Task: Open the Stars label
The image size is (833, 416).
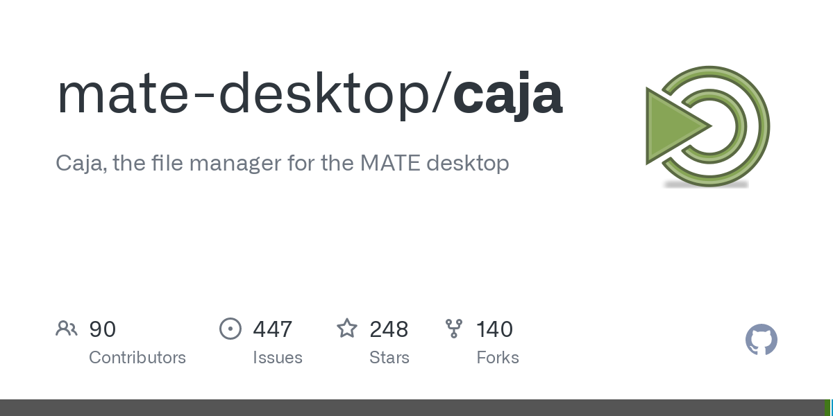Action: pos(389,358)
